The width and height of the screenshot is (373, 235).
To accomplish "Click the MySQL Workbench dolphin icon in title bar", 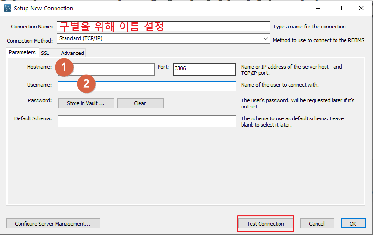I will point(8,8).
